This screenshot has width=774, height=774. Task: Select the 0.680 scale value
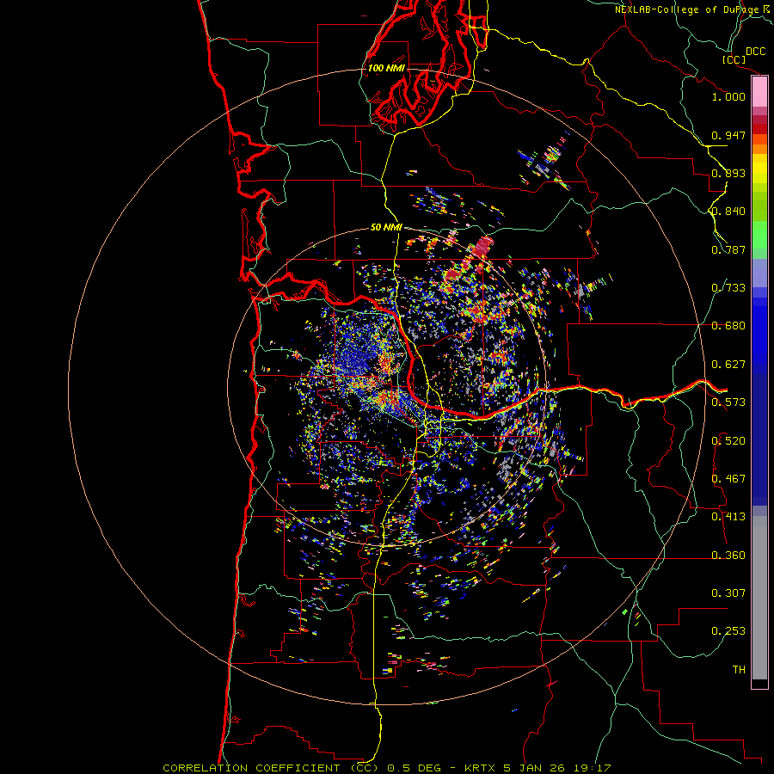click(728, 326)
